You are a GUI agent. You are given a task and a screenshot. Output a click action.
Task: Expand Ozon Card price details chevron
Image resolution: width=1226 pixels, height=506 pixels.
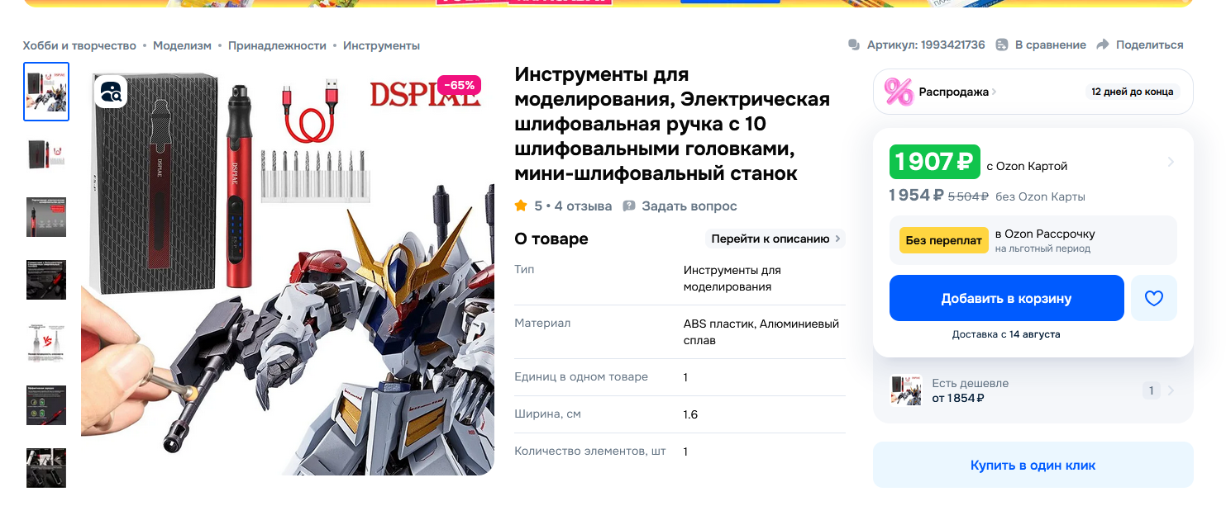pos(1171,162)
